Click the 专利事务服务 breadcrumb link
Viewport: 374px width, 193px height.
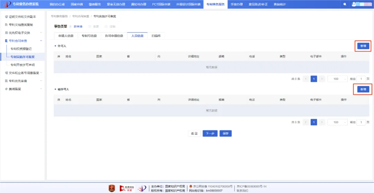coord(60,17)
